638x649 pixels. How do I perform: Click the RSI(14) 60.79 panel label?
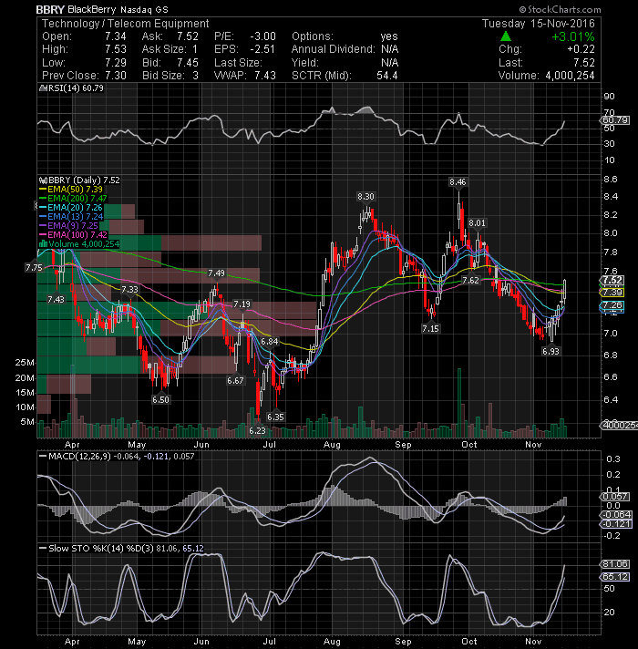pos(75,88)
